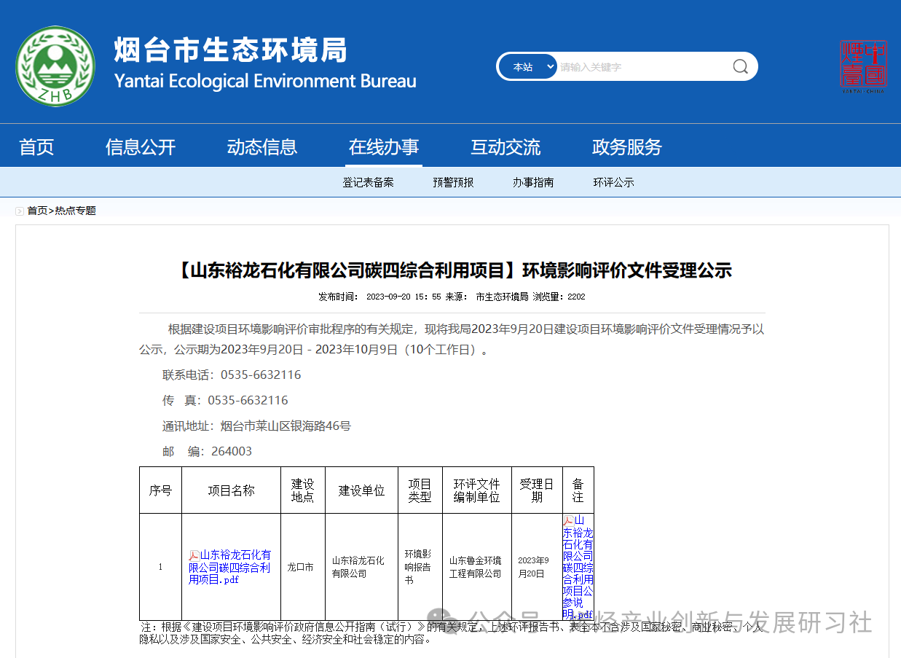
Task: Open the 登记表备案 submenu link
Action: [368, 182]
